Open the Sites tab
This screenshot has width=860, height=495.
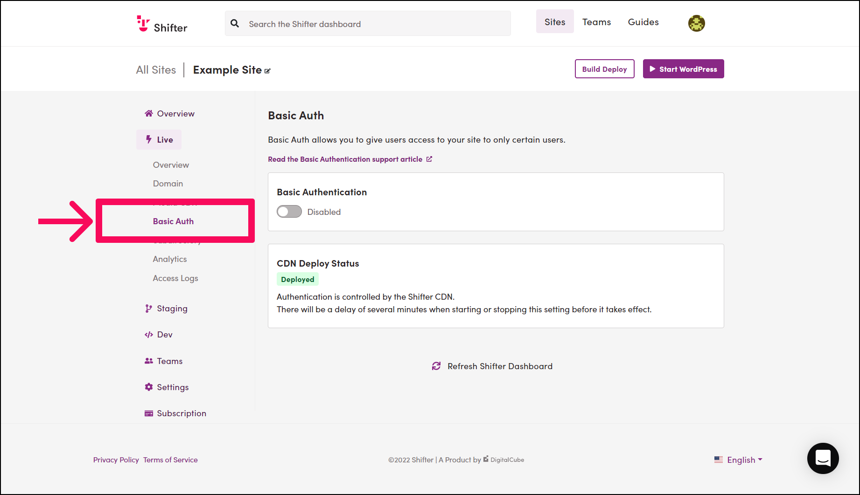[x=555, y=22]
